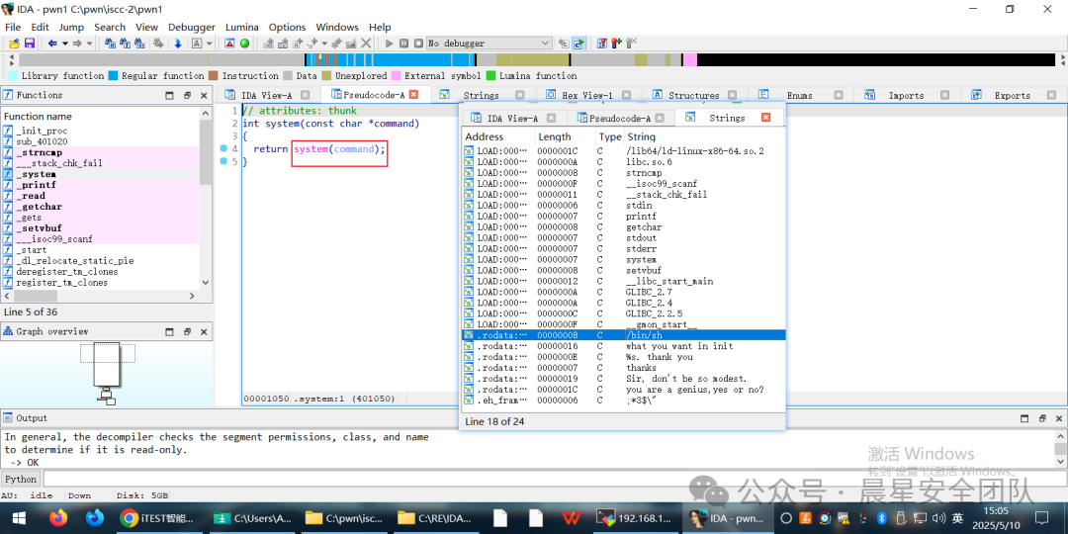Click the blue down-arrow jump icon

point(178,44)
